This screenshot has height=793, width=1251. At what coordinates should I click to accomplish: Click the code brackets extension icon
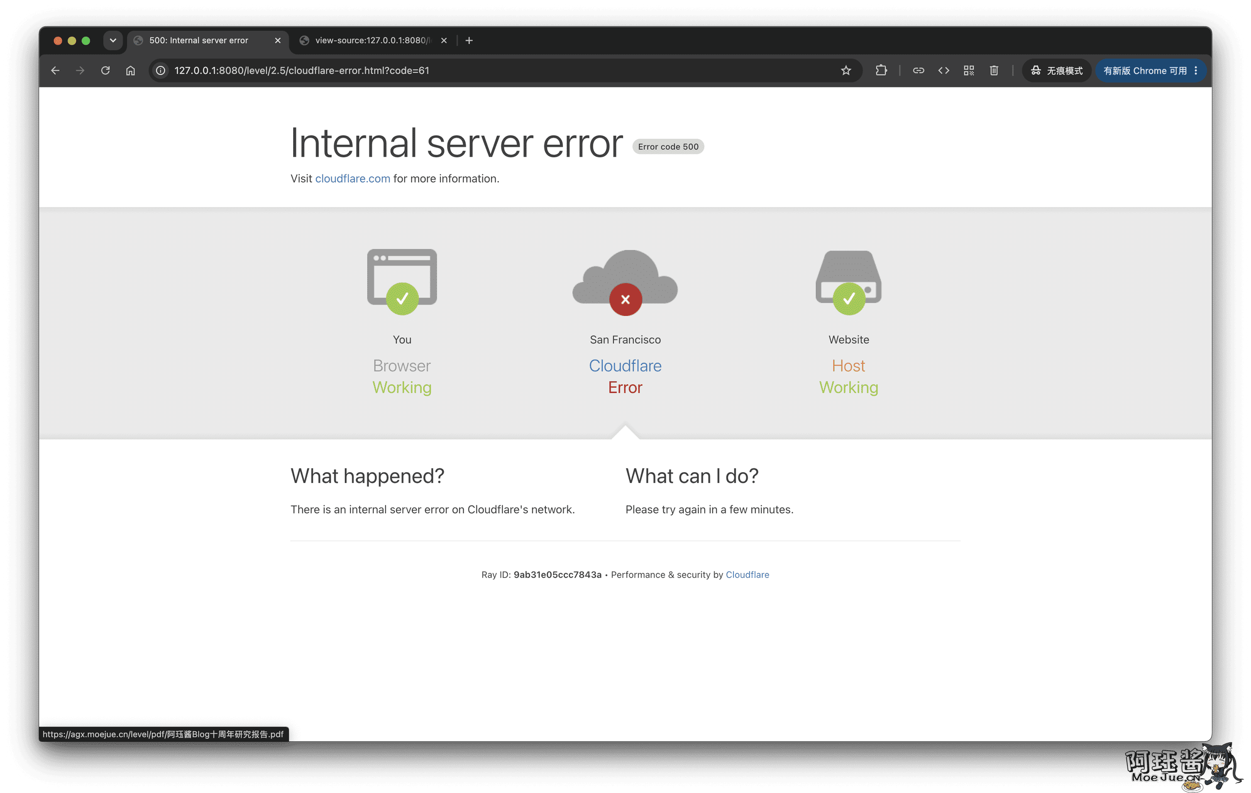[944, 71]
